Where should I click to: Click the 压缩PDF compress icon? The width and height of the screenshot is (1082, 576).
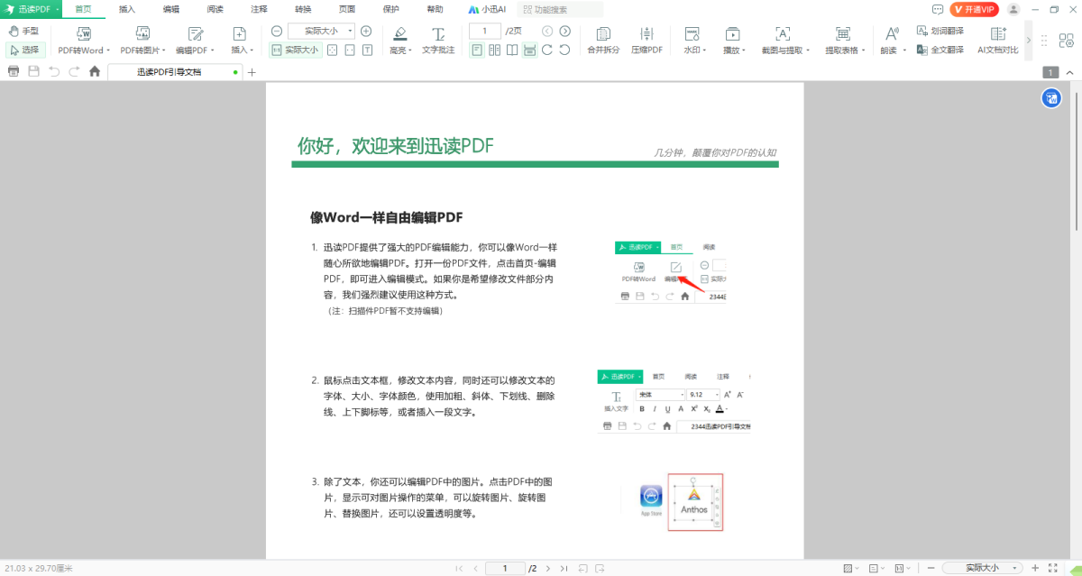coord(646,34)
